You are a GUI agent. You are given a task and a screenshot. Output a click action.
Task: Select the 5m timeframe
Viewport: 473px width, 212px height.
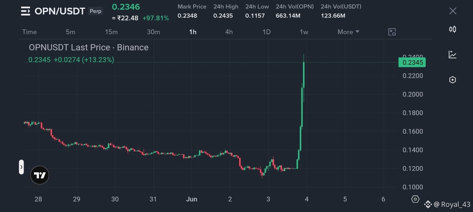coord(70,32)
